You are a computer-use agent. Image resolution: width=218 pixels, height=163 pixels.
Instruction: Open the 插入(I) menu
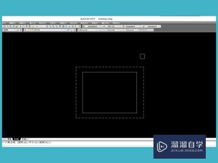(x=32, y=23)
